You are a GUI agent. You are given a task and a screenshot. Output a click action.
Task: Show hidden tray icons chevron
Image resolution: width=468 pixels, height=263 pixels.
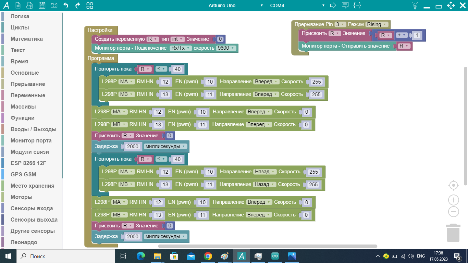click(x=378, y=256)
